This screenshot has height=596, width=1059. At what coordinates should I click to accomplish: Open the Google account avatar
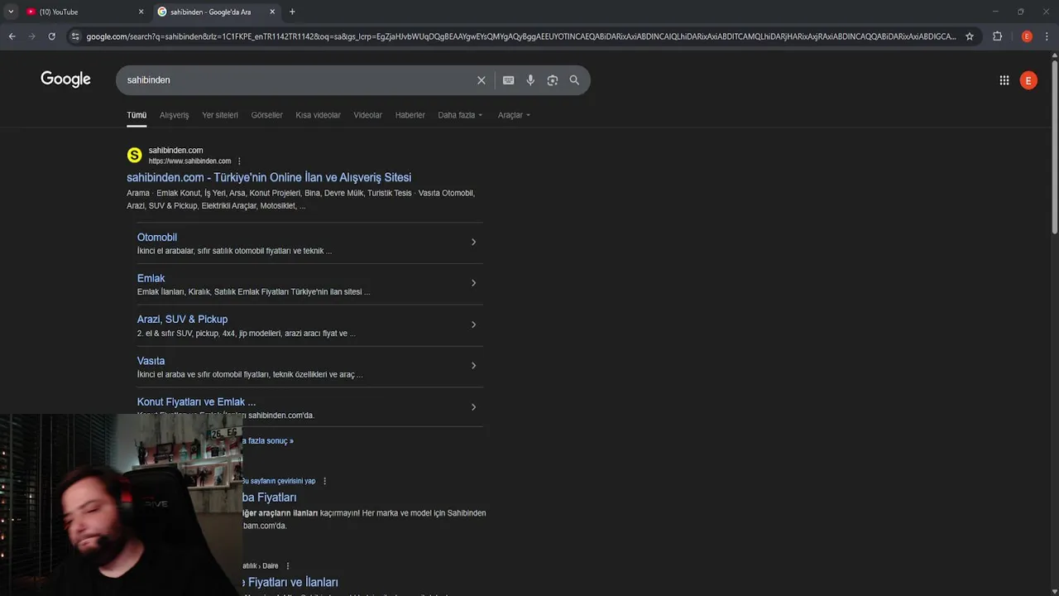tap(1028, 80)
